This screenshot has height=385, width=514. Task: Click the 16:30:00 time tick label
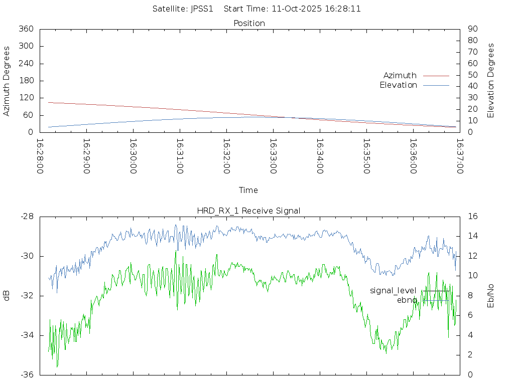tap(133, 156)
